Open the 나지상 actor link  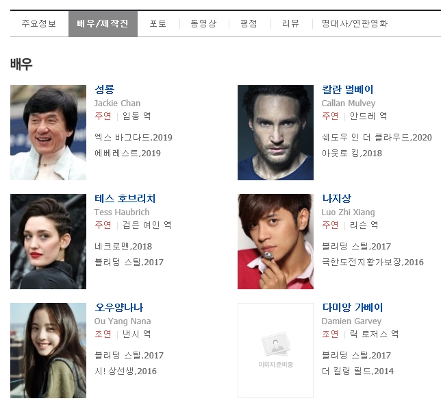[337, 198]
